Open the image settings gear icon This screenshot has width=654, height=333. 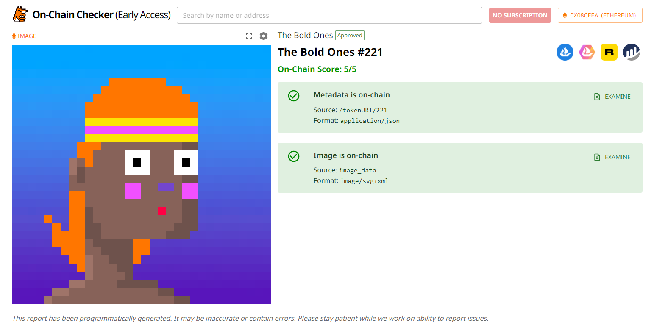(264, 36)
